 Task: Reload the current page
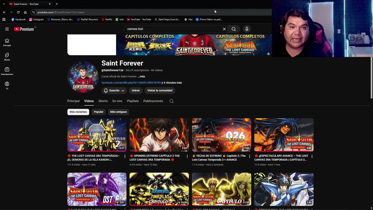18,12
